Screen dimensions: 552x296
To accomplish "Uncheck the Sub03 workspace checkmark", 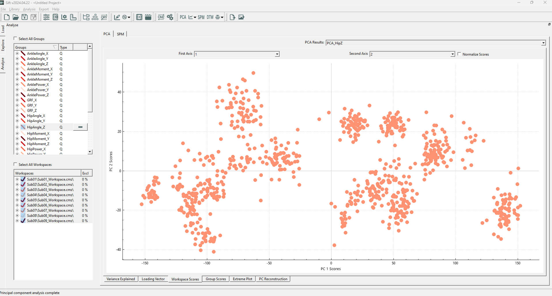I will [x=23, y=190].
